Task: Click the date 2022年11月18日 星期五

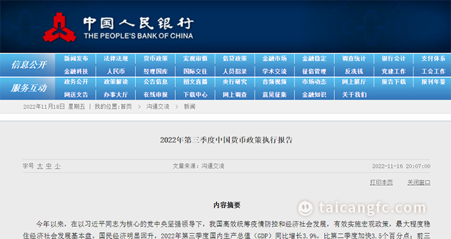Action: click(54, 107)
